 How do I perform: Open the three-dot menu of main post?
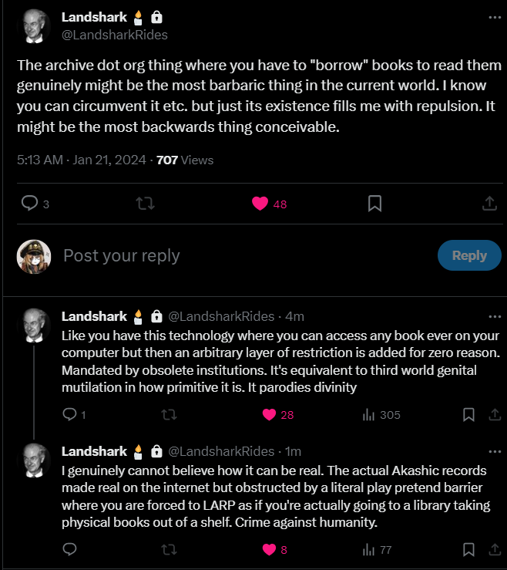pyautogui.click(x=495, y=17)
